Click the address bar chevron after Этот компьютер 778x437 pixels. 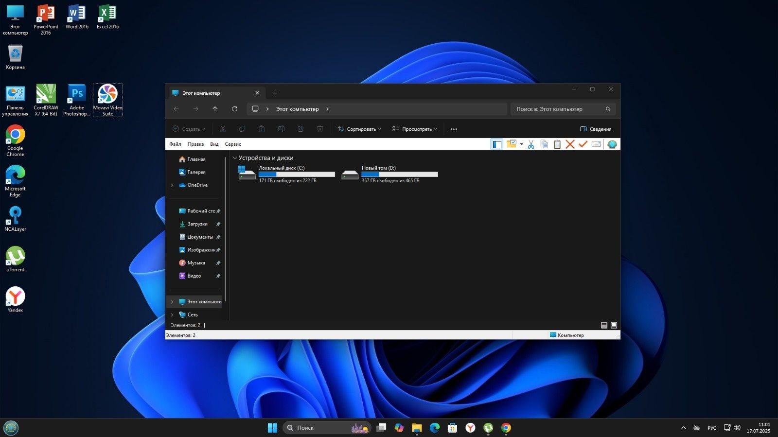click(327, 109)
